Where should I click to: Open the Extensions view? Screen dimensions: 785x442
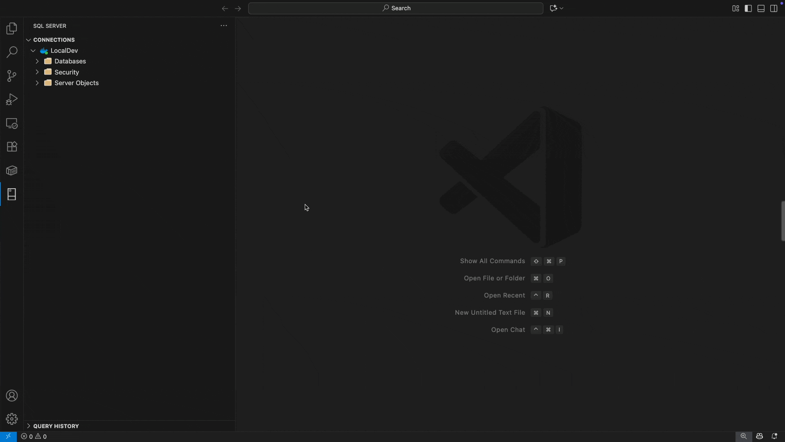coord(12,147)
